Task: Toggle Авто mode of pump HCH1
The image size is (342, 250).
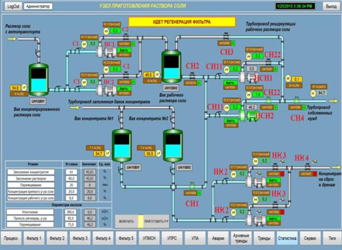Action: pos(231,83)
